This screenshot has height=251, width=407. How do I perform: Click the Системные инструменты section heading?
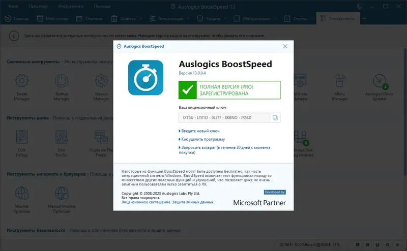(x=33, y=61)
